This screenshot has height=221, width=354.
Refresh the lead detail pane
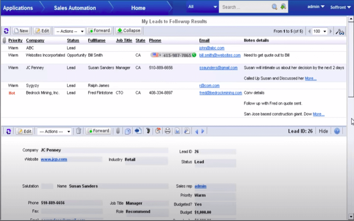point(8,131)
